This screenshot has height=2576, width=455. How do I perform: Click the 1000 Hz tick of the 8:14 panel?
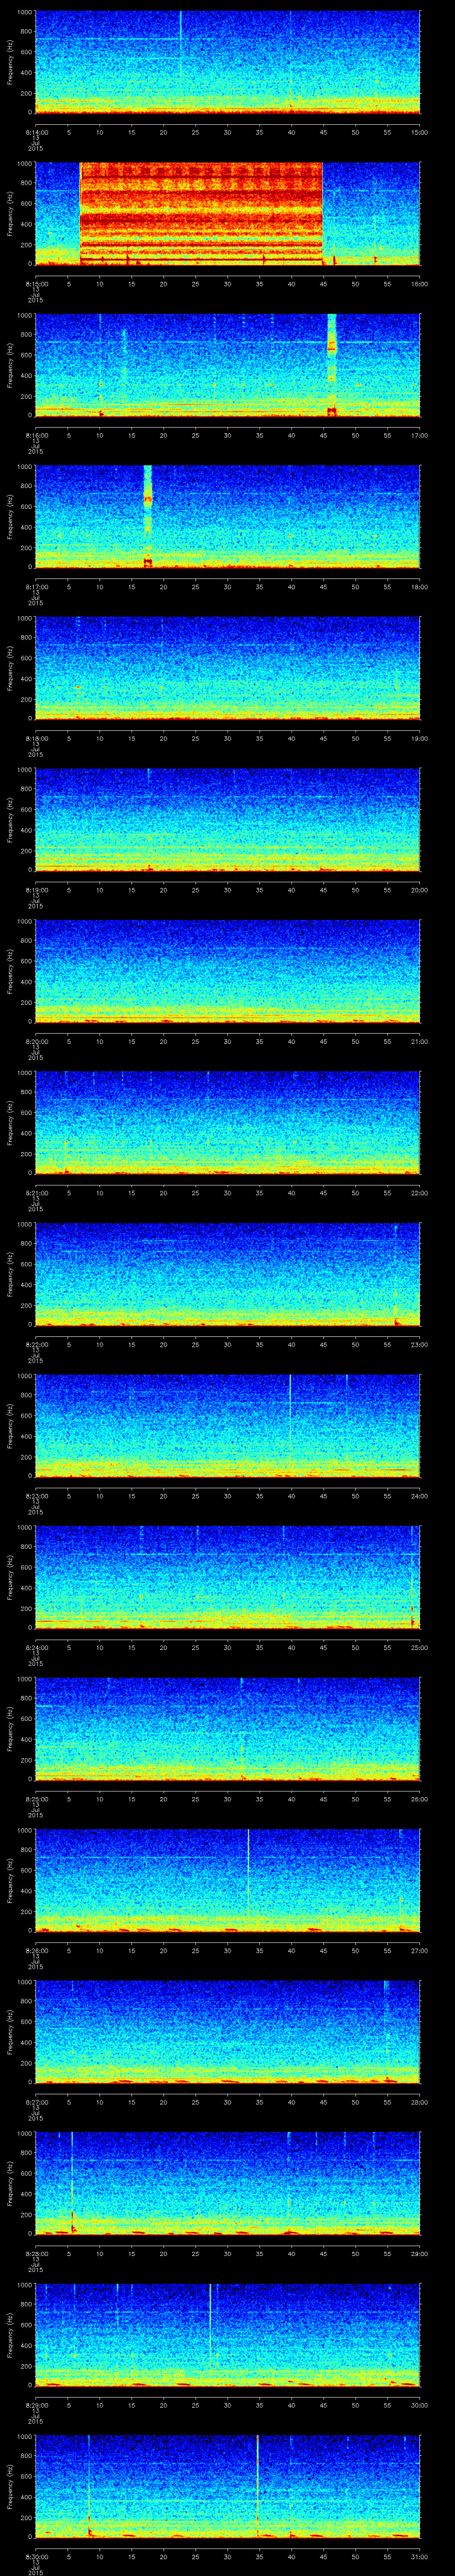click(x=25, y=12)
